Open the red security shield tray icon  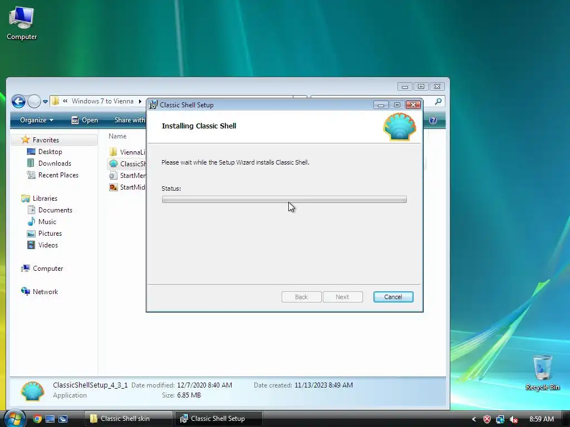[487, 419]
